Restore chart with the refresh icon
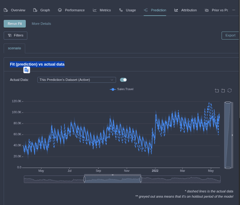240x205 pixels. click(x=229, y=90)
